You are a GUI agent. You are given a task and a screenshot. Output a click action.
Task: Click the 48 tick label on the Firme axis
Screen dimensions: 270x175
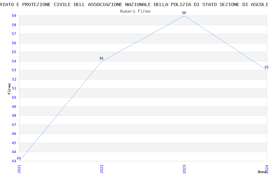pyautogui.click(x=14, y=115)
